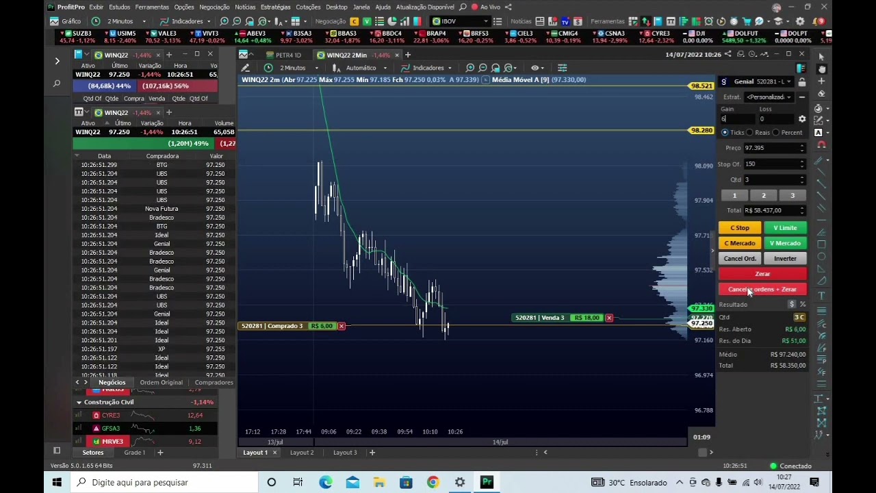Select the arrow cursor tool
The height and width of the screenshot is (493, 876).
[x=821, y=57]
